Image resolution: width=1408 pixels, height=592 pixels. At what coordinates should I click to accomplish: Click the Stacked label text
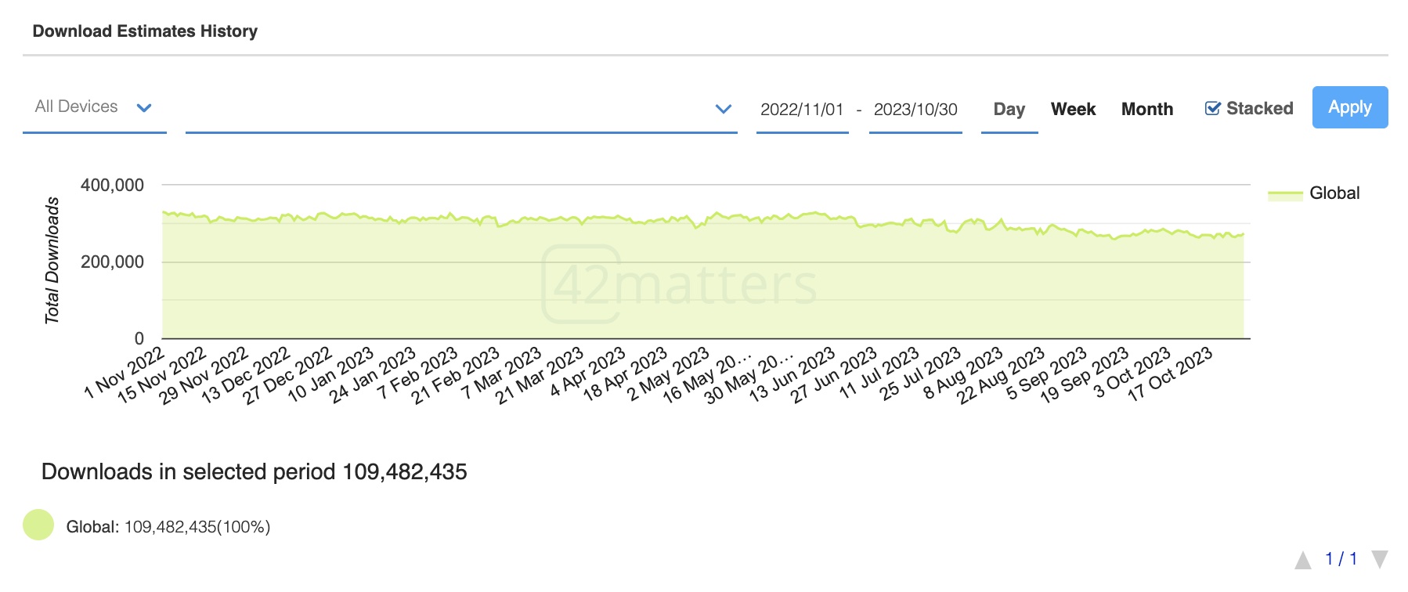tap(1259, 109)
